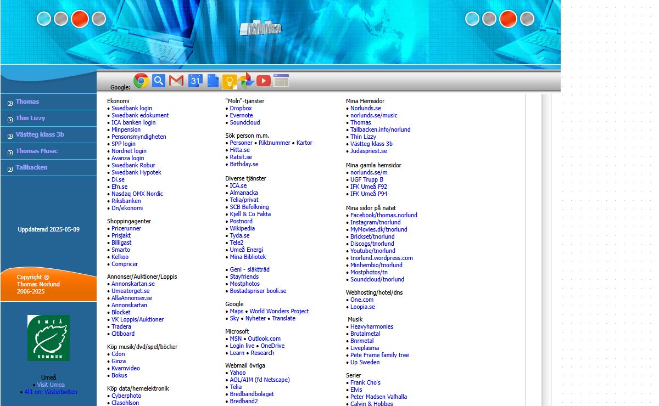Screen dimensions: 659x406
Task: Open the Dropbox link
Action: (241, 109)
